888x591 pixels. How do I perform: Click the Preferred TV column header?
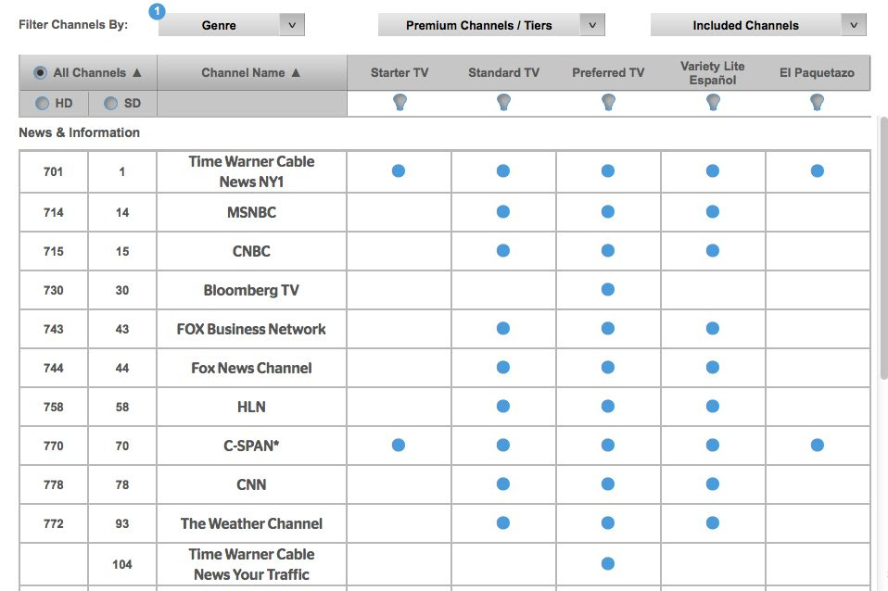click(x=608, y=72)
